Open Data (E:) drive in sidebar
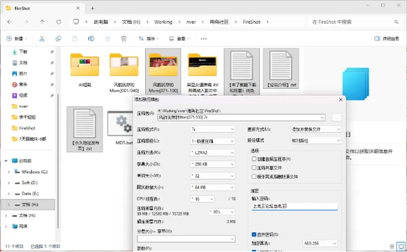The width and height of the screenshot is (407, 252). point(30,194)
